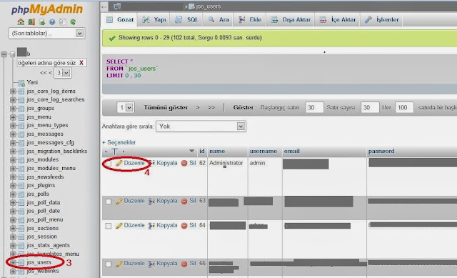
Task: Switch to the SQL tab
Action: point(186,20)
